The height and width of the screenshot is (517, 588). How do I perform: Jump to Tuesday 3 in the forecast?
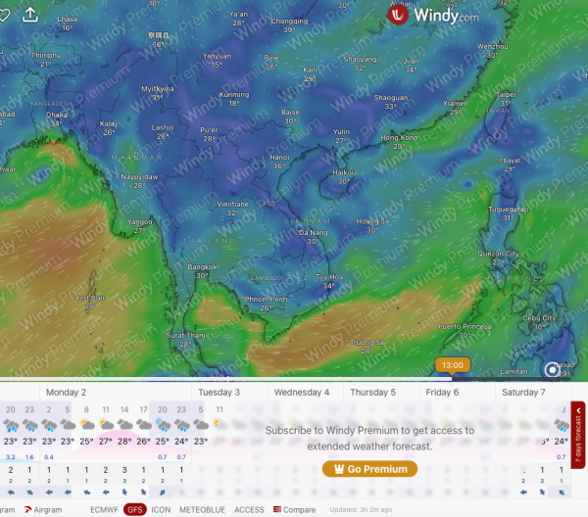219,392
